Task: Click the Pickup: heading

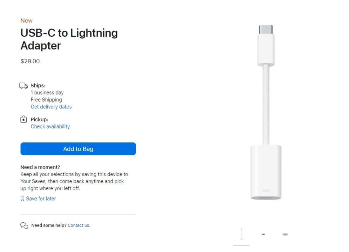Action: 39,119
